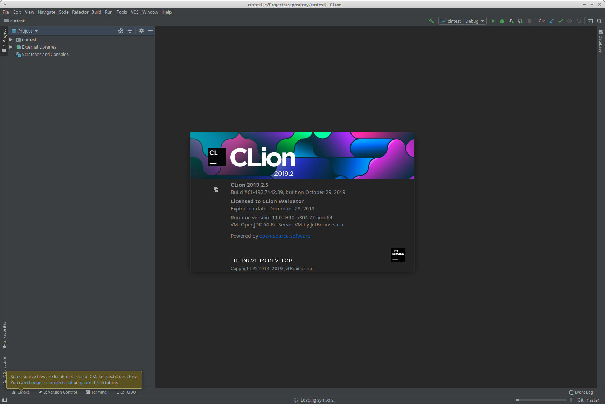Open the Run menu

point(109,12)
